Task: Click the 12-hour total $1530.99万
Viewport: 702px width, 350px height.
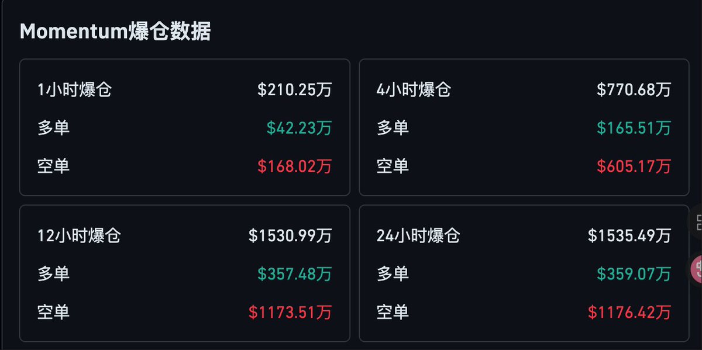Action: tap(290, 235)
